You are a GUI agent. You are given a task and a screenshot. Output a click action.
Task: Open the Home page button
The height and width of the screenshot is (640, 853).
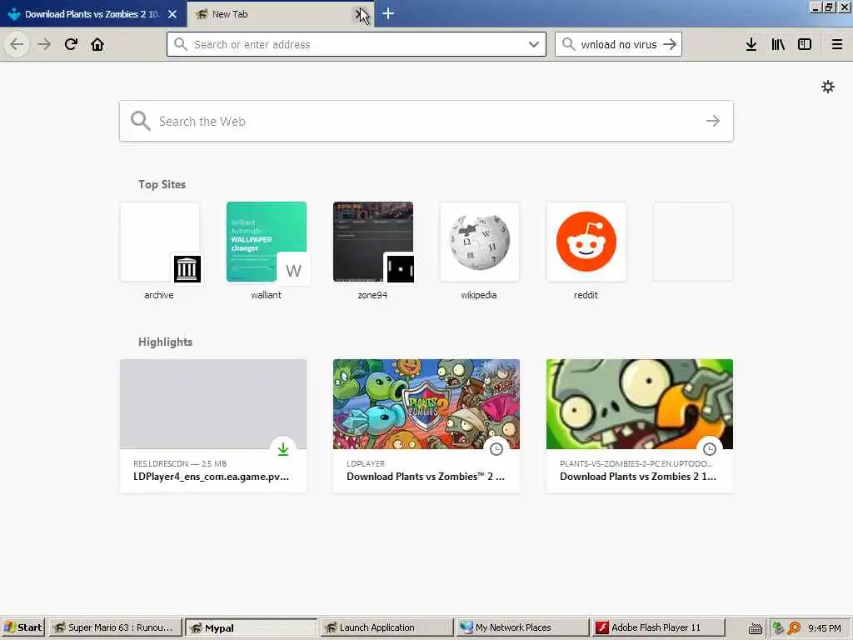(97, 44)
